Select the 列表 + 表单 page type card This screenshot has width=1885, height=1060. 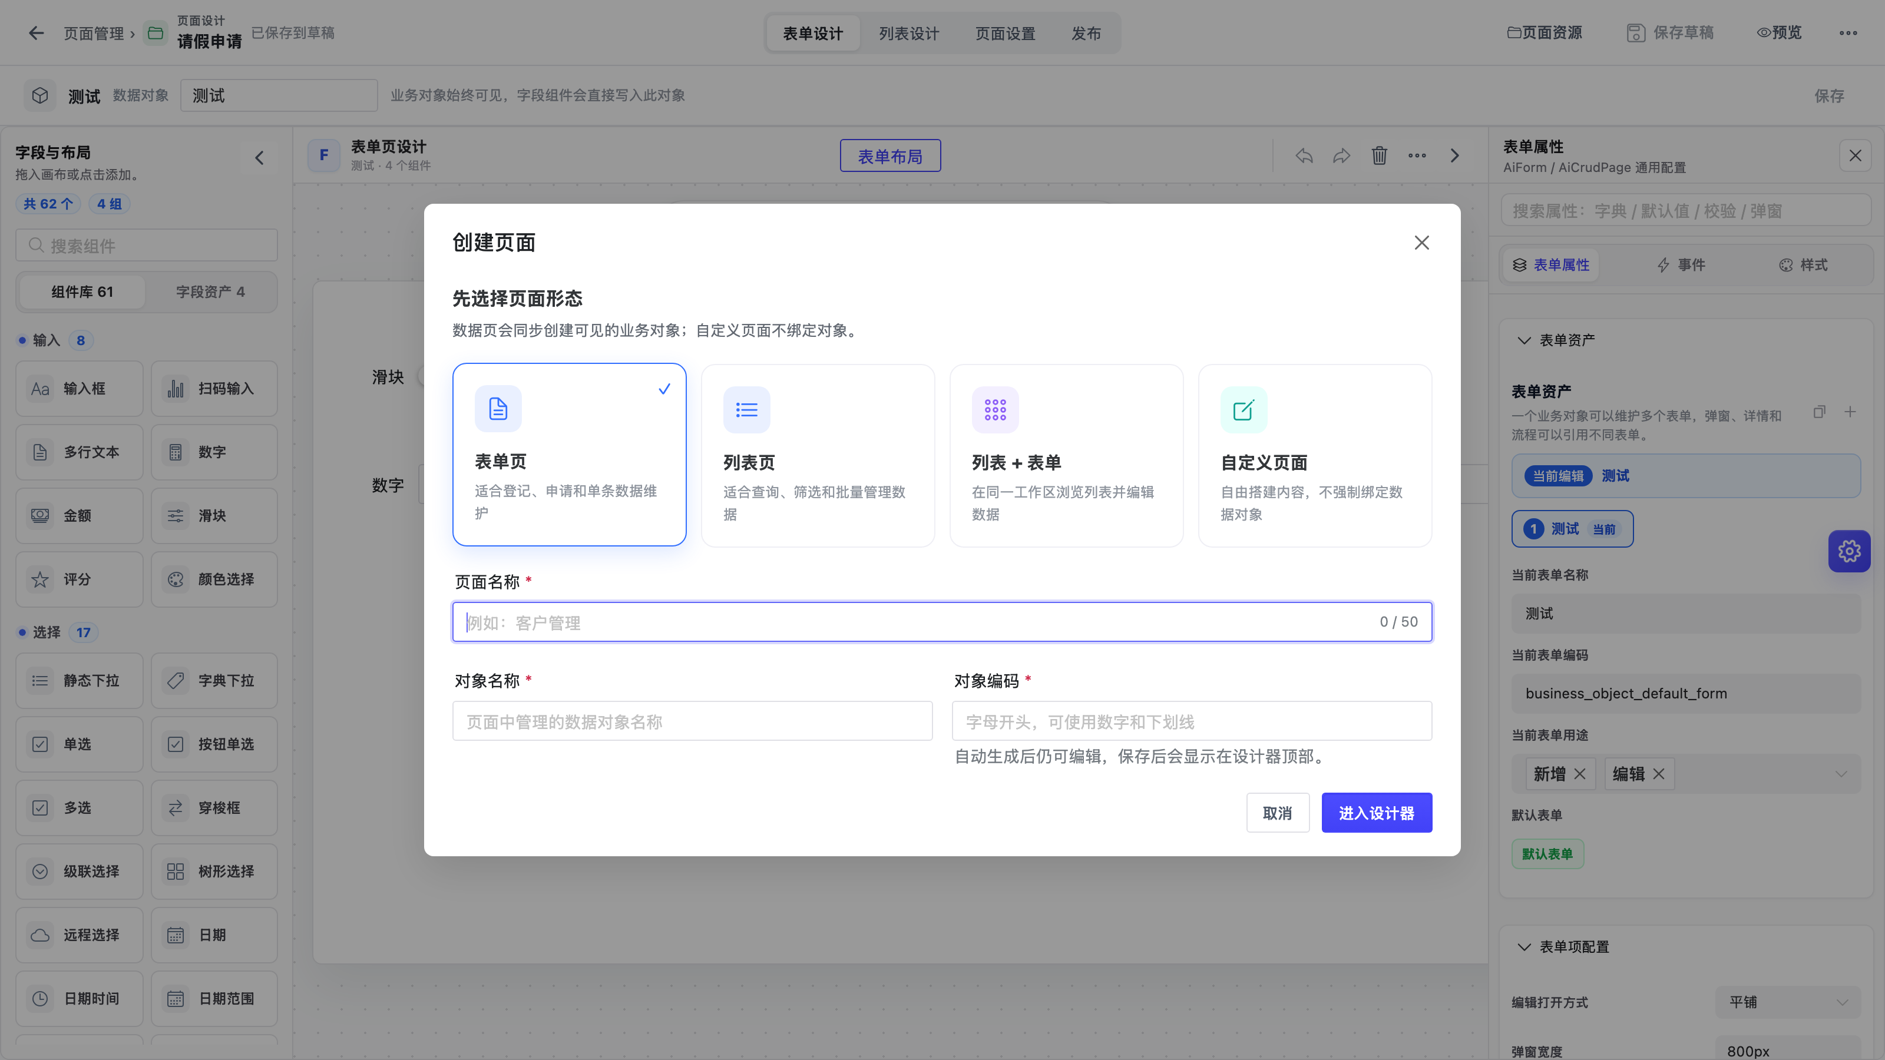1066,455
